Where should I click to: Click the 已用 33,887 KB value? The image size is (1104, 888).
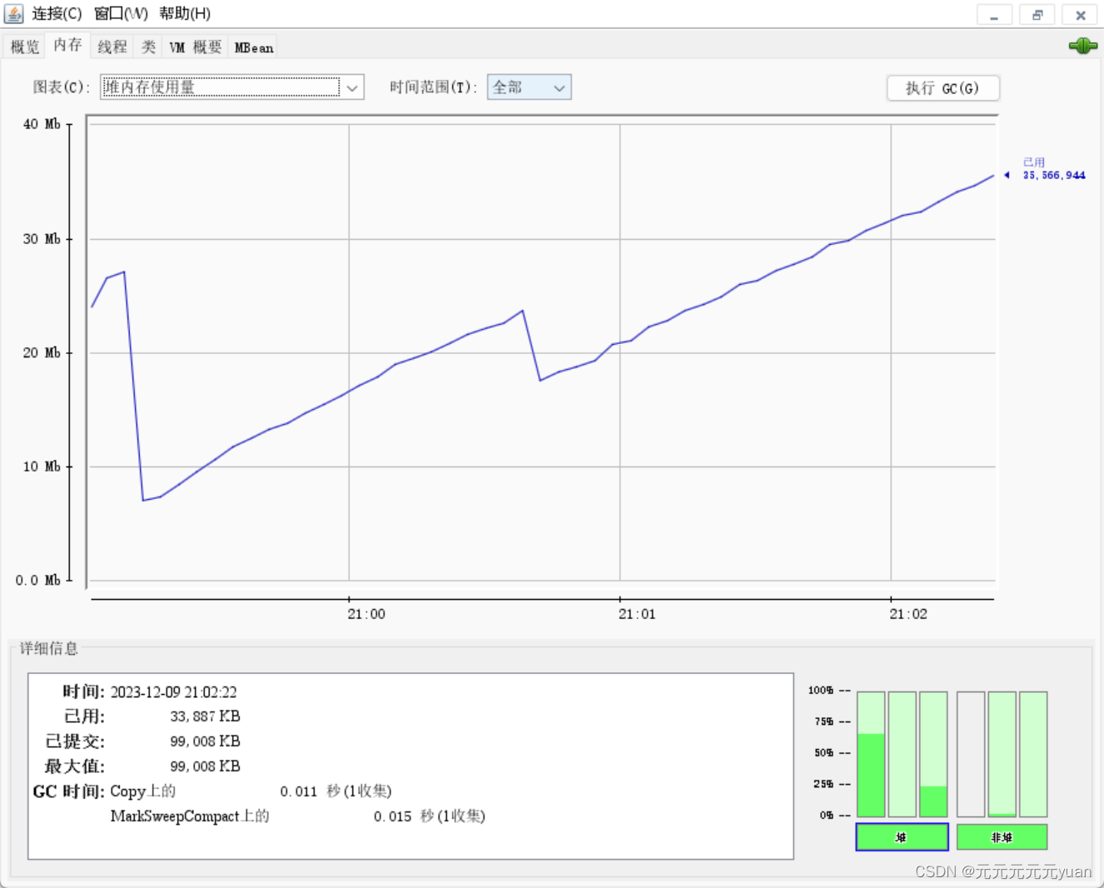[x=205, y=716]
